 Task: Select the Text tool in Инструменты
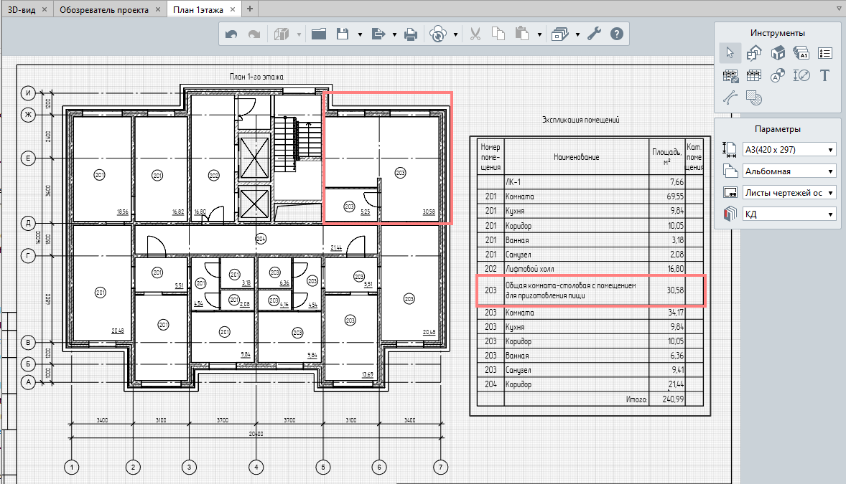tap(824, 75)
